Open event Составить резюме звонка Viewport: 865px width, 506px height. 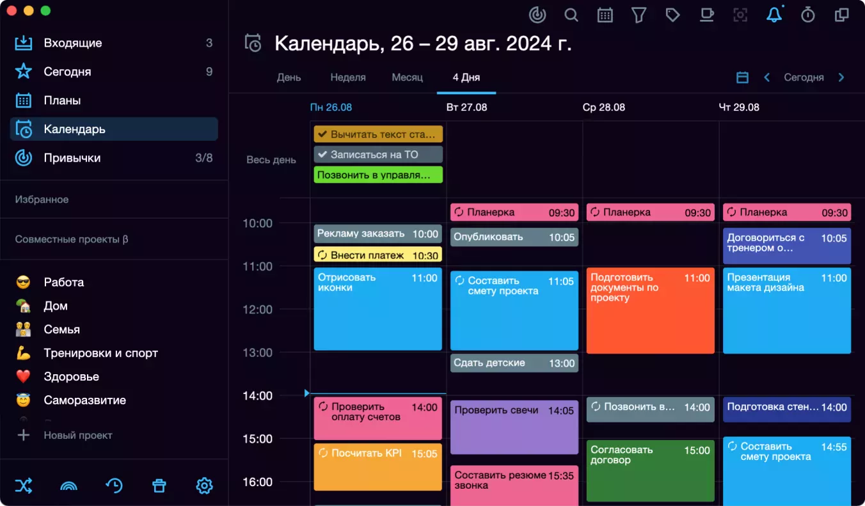pyautogui.click(x=514, y=486)
